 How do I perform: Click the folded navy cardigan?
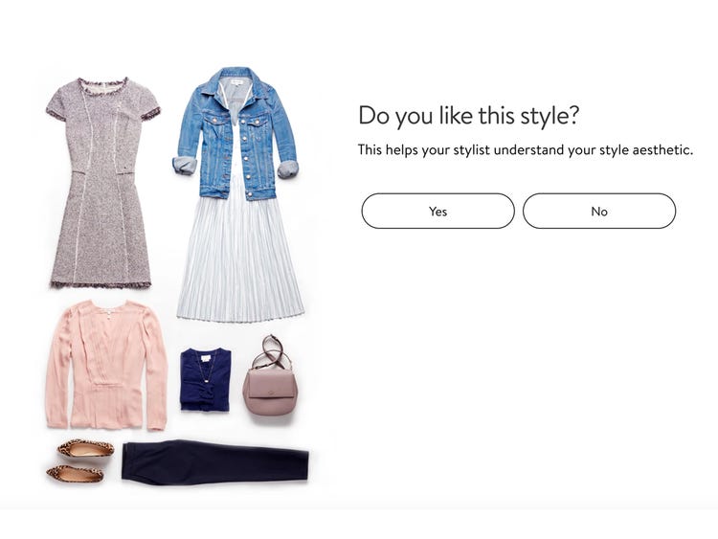click(206, 380)
